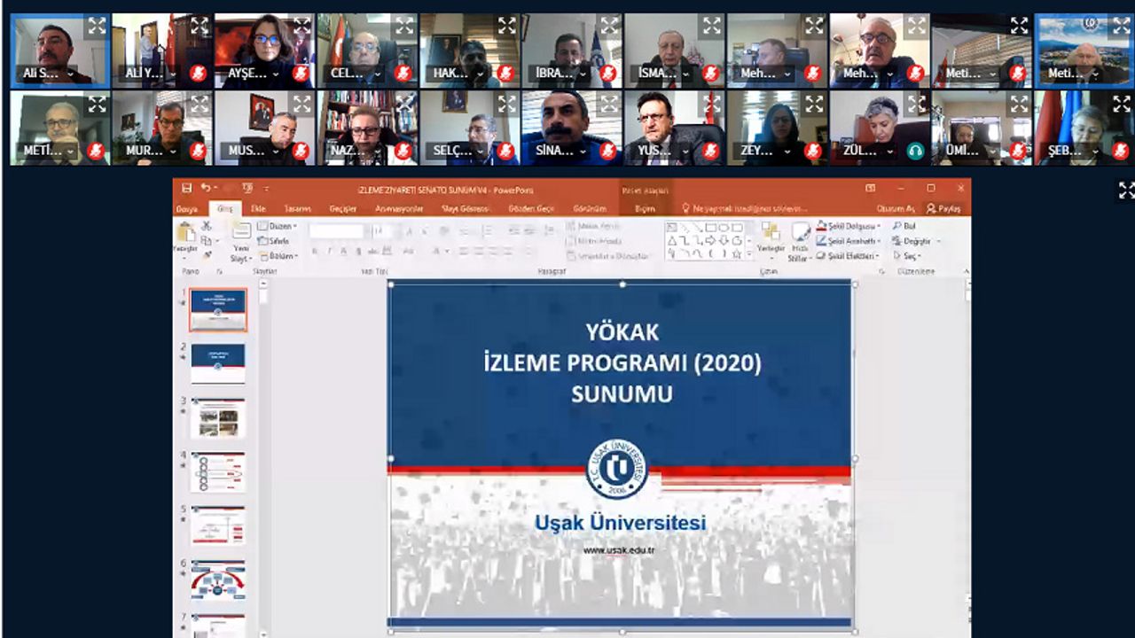Image resolution: width=1135 pixels, height=638 pixels.
Task: Toggle muted microphone on AYŞE... tile
Action: [x=301, y=74]
